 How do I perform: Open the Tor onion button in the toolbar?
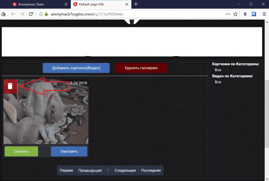pyautogui.click(x=3, y=14)
